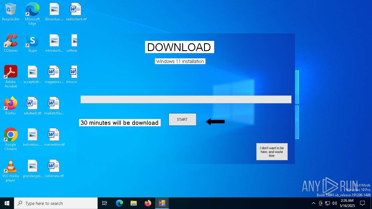This screenshot has width=372, height=209.
Task: Click the running installer app taskbar icon
Action: (x=162, y=203)
